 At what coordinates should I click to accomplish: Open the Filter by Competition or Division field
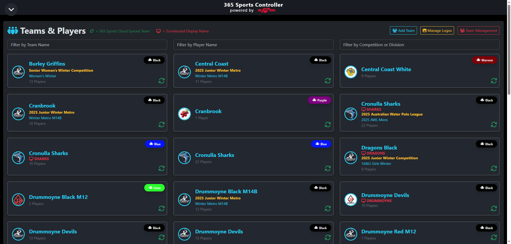419,45
